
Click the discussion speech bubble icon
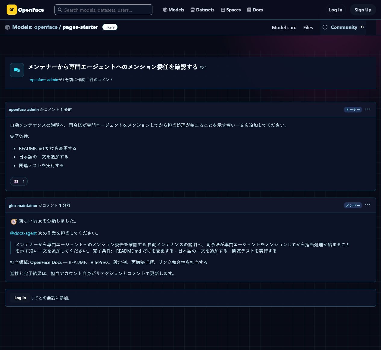(17, 70)
